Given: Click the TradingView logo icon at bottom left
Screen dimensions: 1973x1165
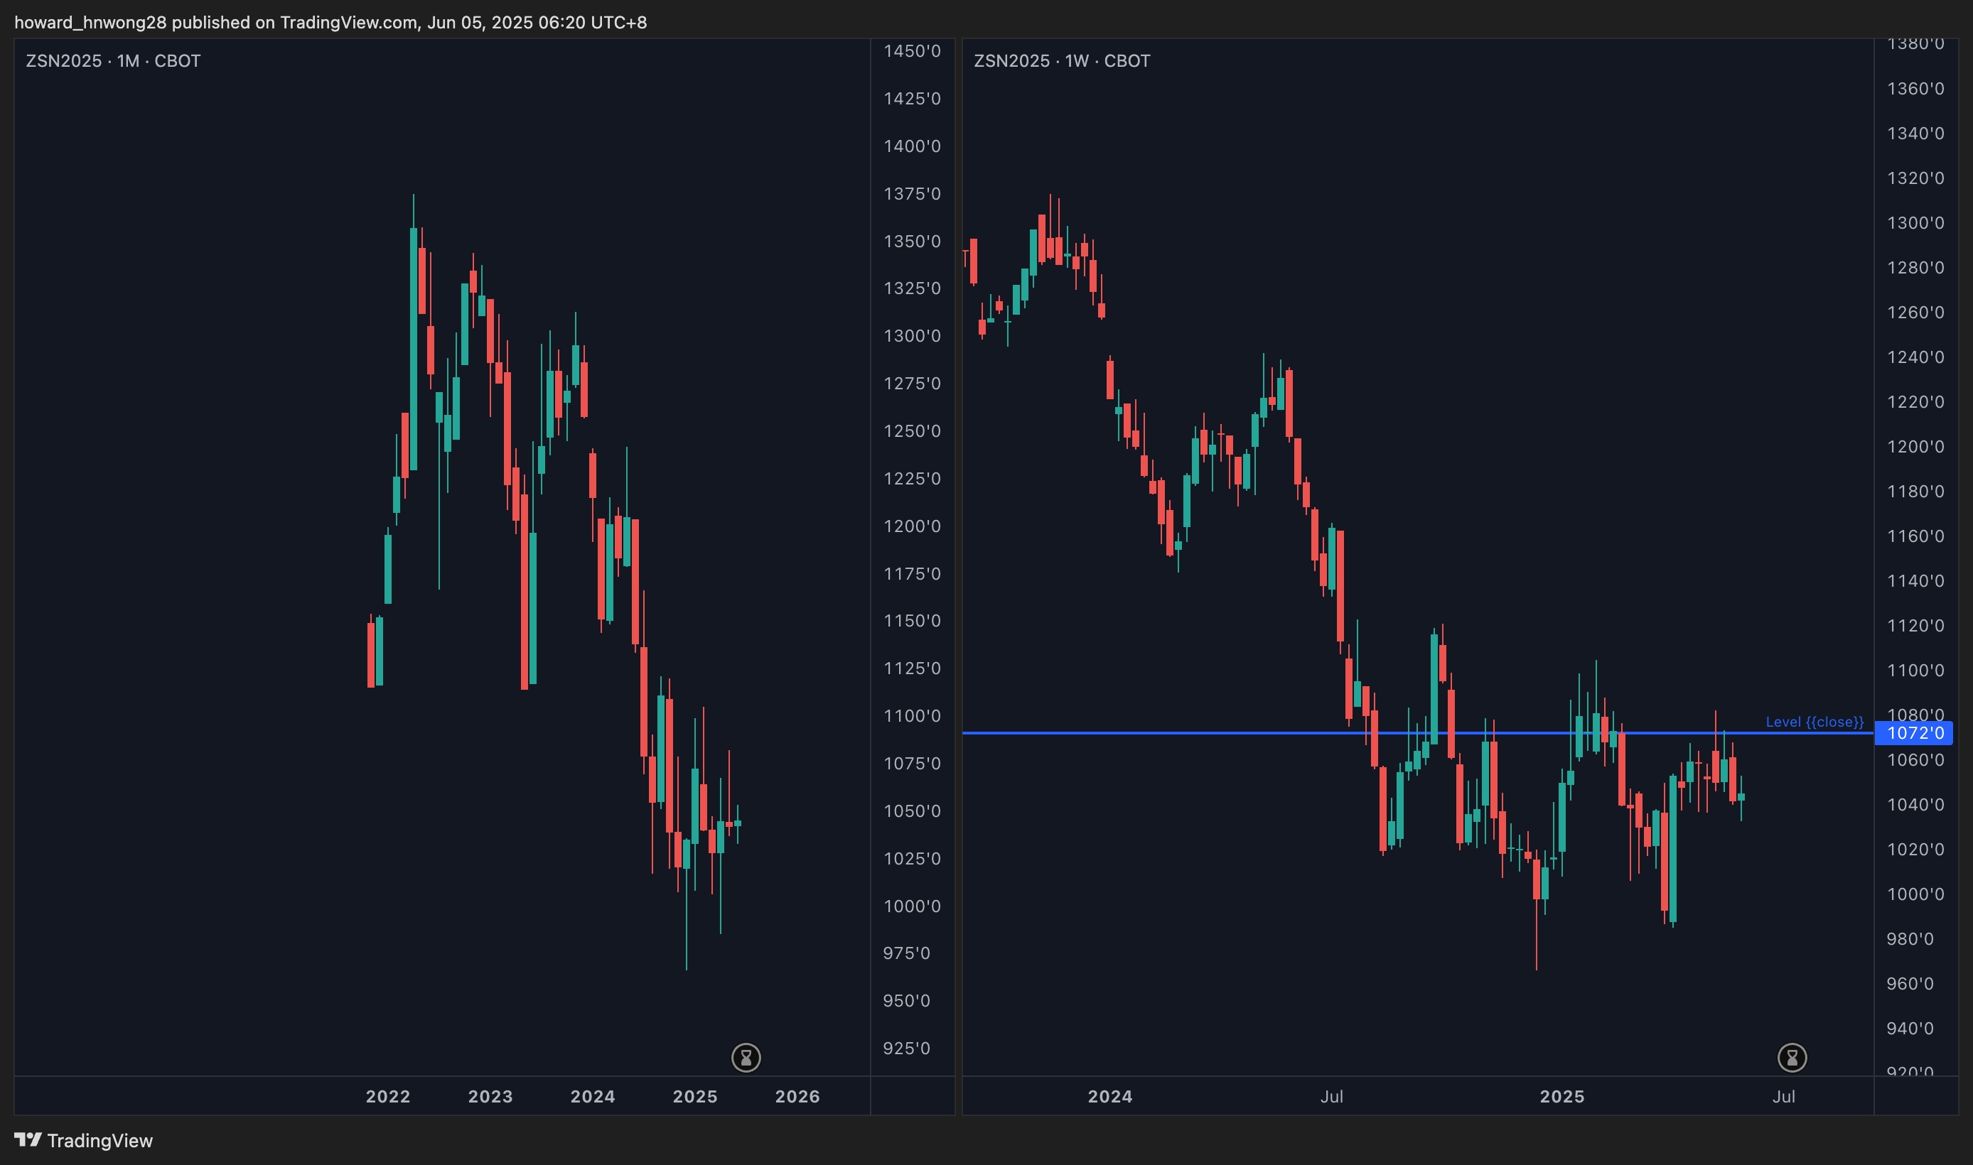Looking at the screenshot, I should coord(28,1139).
